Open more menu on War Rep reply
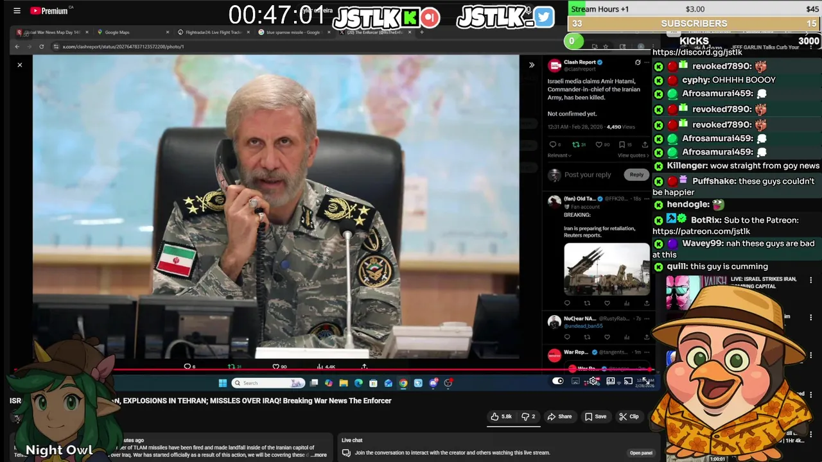 click(647, 352)
